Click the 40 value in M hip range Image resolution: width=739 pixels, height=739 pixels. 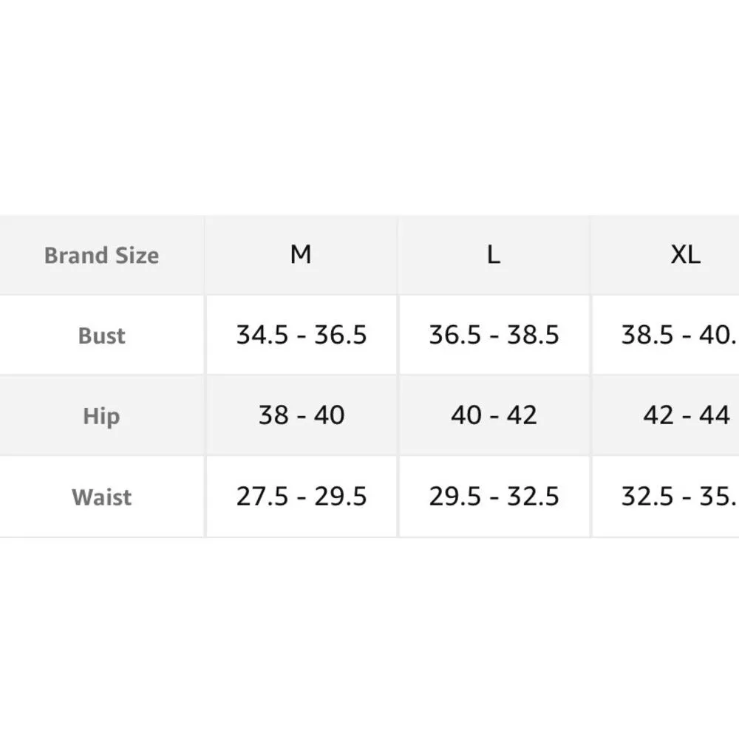click(x=329, y=415)
